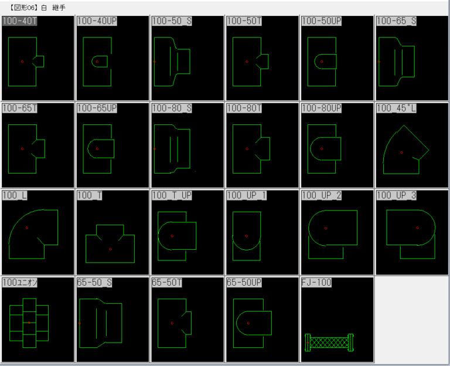Select the 100-40T tee fitting thumbnail

tap(38, 58)
